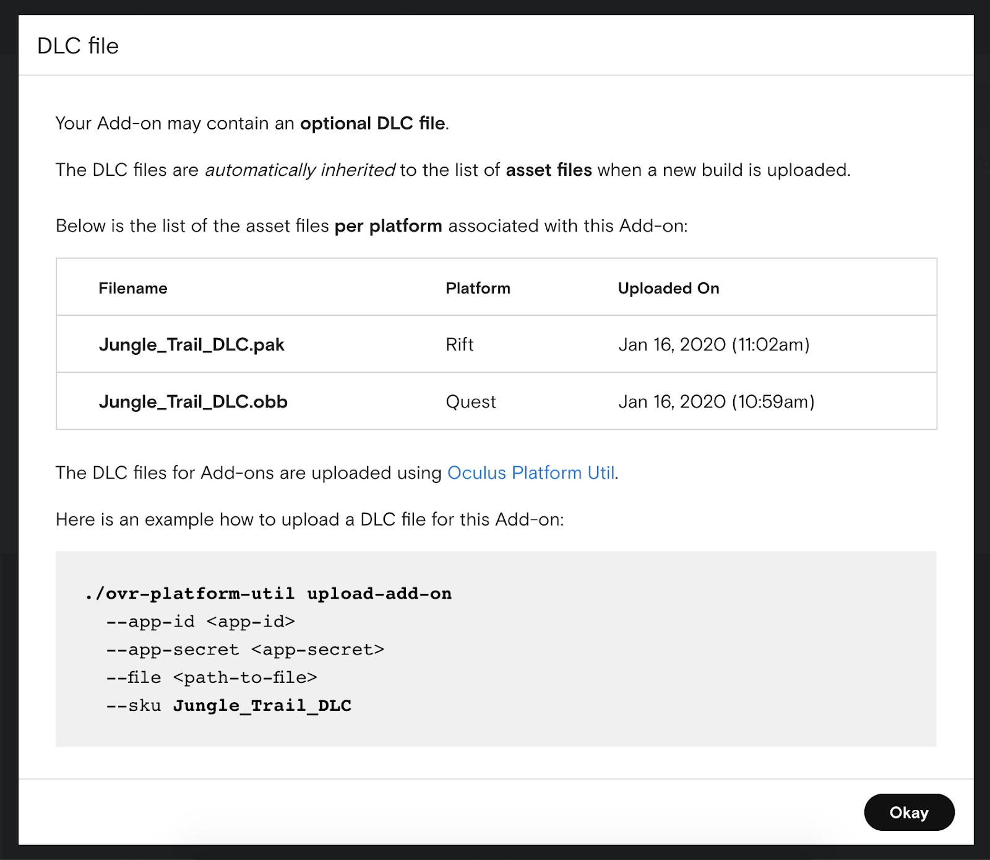Click the --sku Jungle_Trail_DLC line
Screen dimensions: 990x860
[x=228, y=706]
